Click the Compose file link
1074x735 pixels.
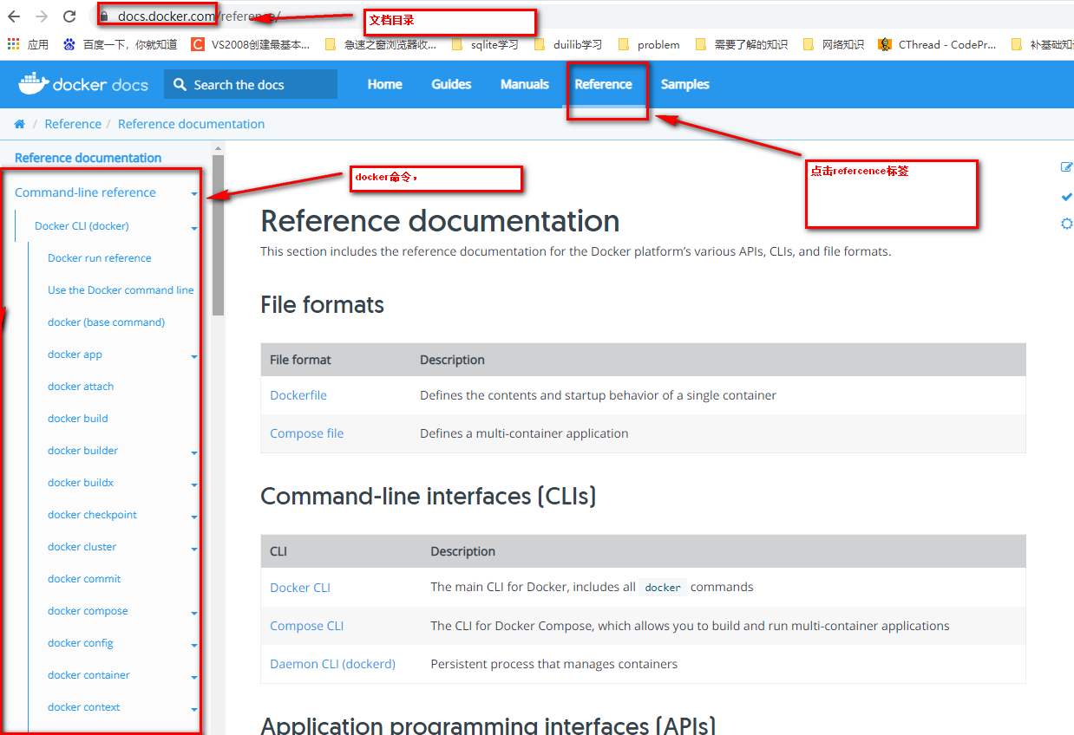click(307, 433)
